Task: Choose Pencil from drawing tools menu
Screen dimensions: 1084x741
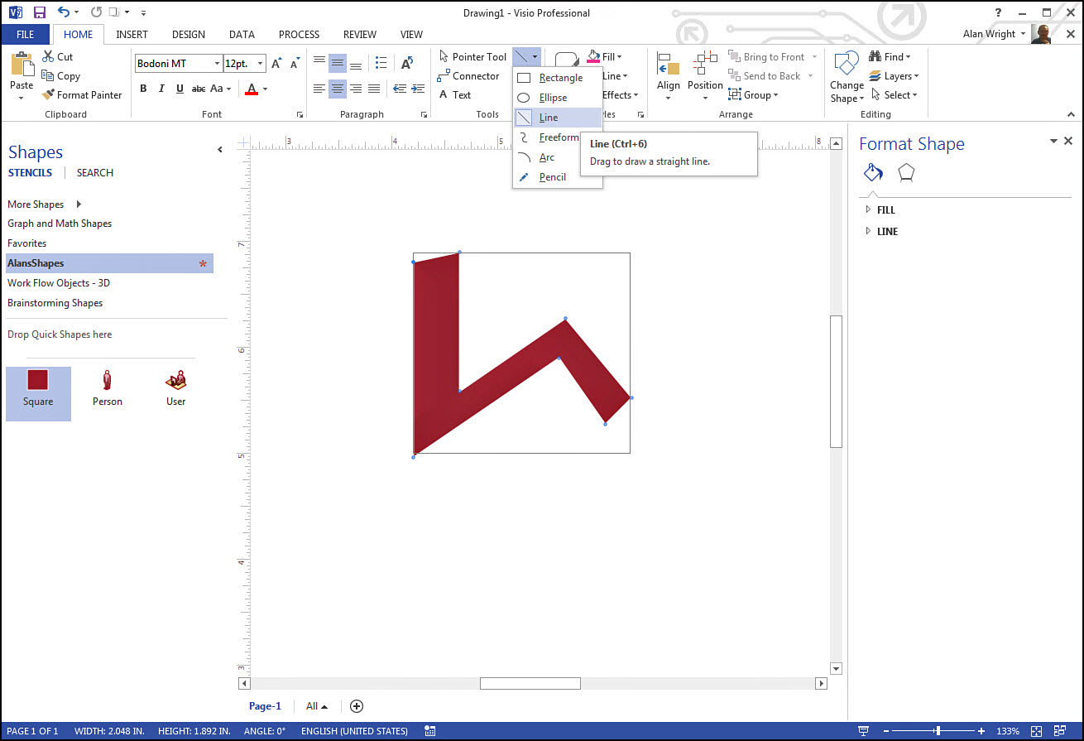Action: point(558,177)
